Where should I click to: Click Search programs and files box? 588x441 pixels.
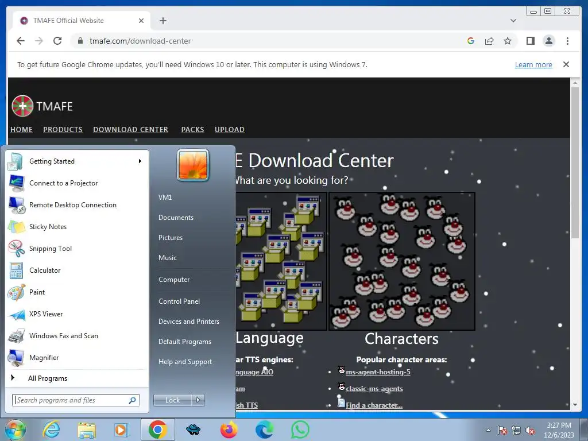click(x=76, y=400)
